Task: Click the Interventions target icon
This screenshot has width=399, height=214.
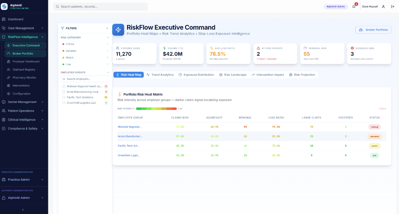Action: [9, 86]
